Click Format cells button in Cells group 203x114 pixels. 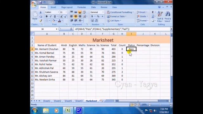pos(142,21)
